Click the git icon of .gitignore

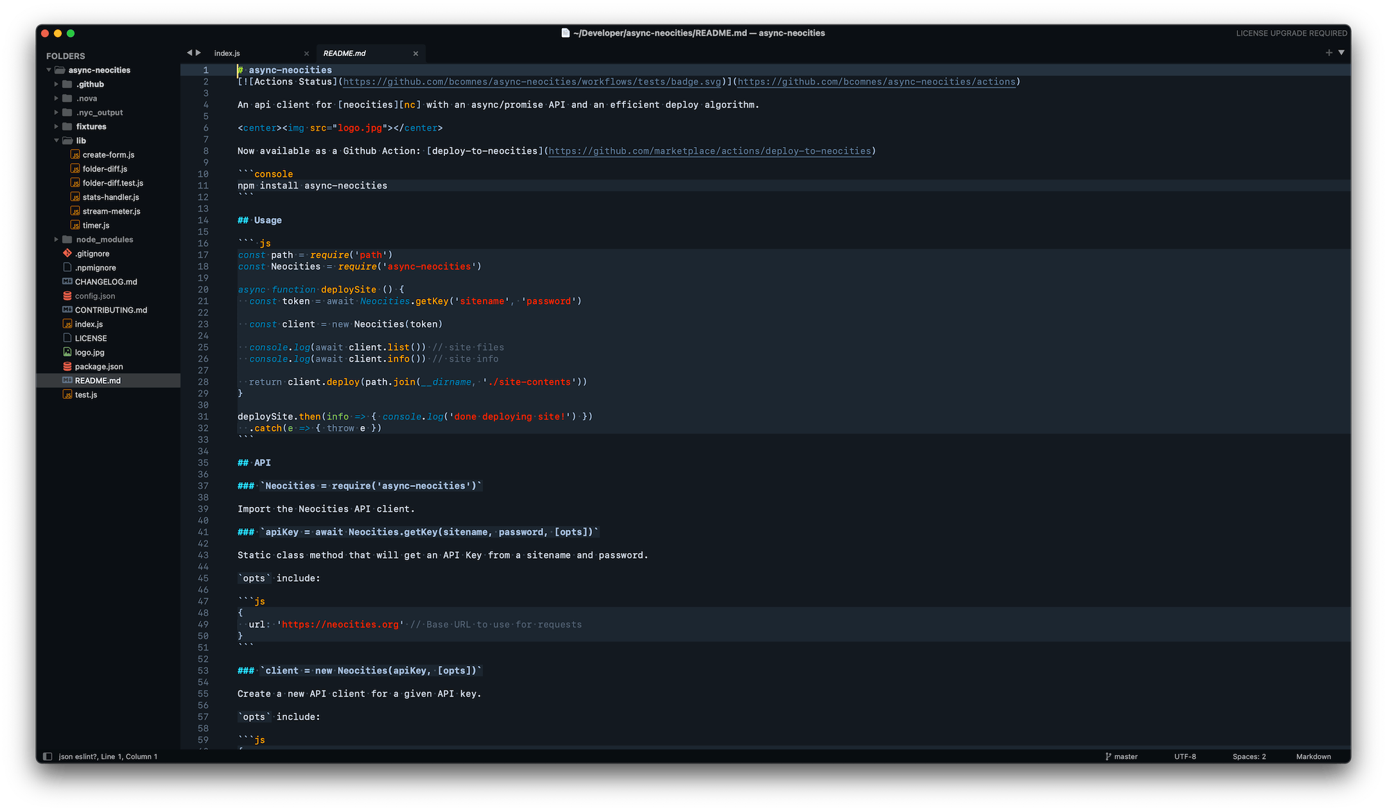(67, 253)
